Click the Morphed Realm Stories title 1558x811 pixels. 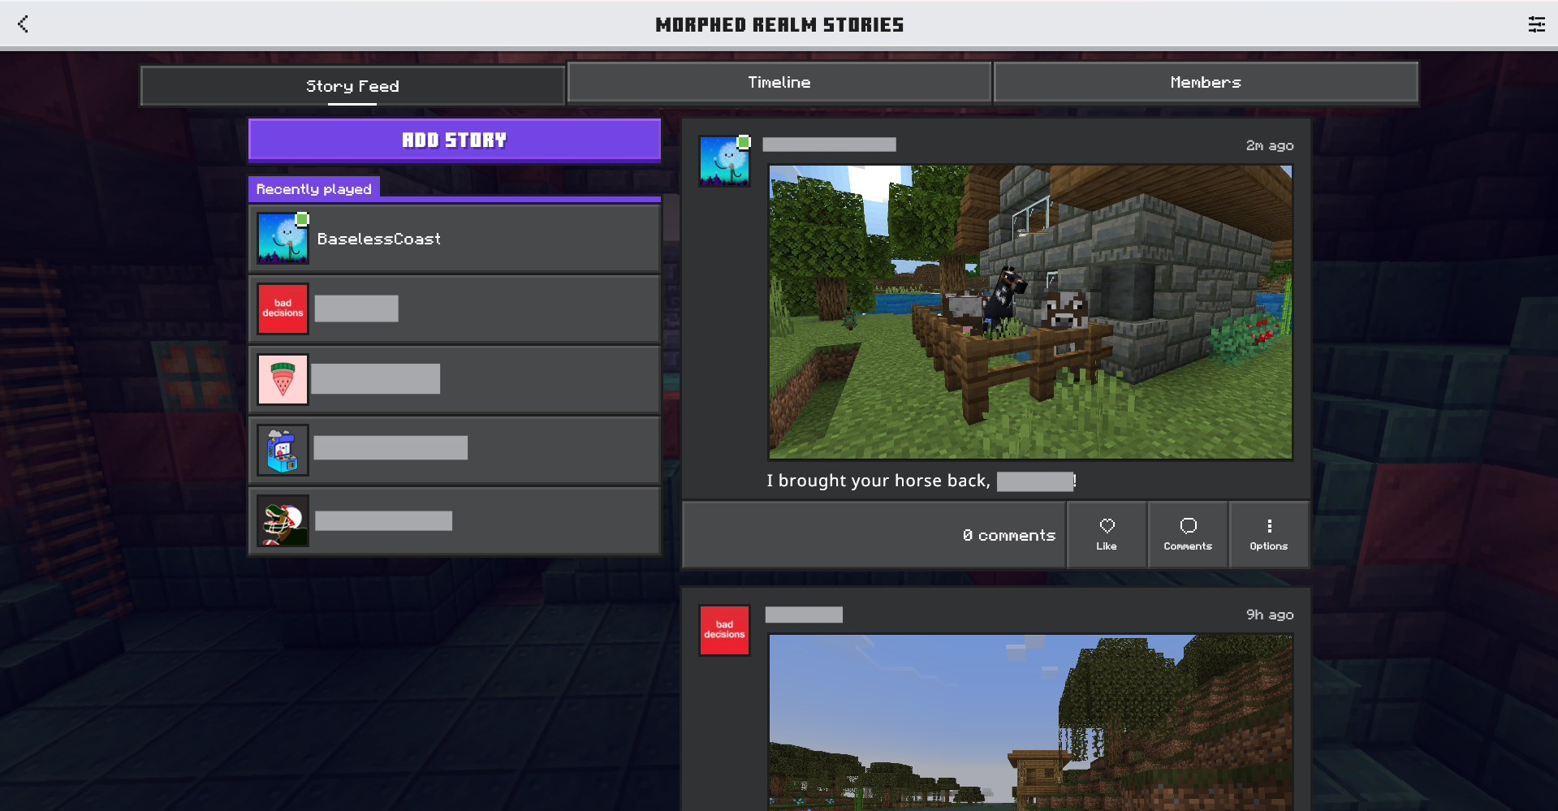click(779, 24)
